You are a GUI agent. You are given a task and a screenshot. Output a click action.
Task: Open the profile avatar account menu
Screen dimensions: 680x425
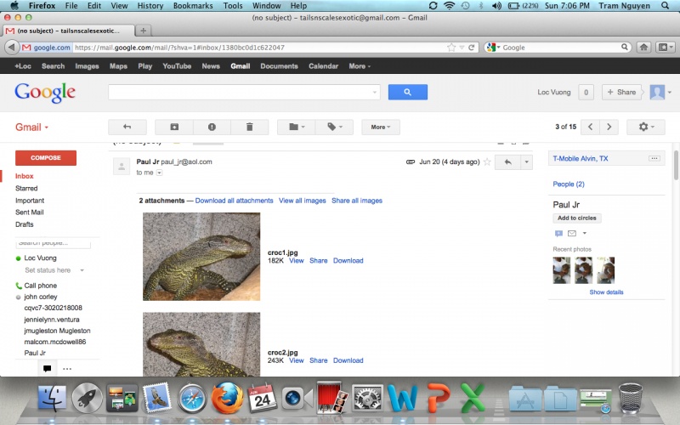click(660, 92)
